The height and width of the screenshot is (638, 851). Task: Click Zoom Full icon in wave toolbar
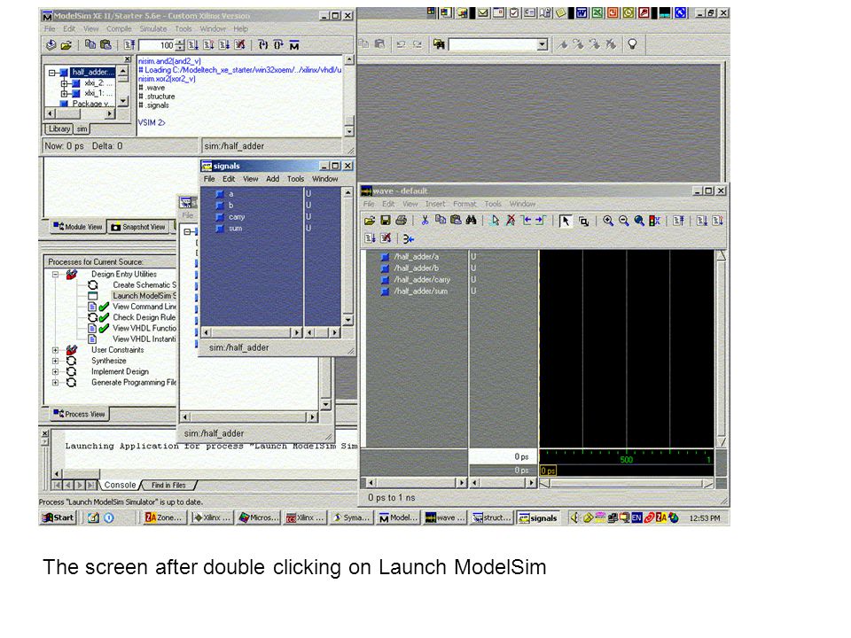[639, 221]
